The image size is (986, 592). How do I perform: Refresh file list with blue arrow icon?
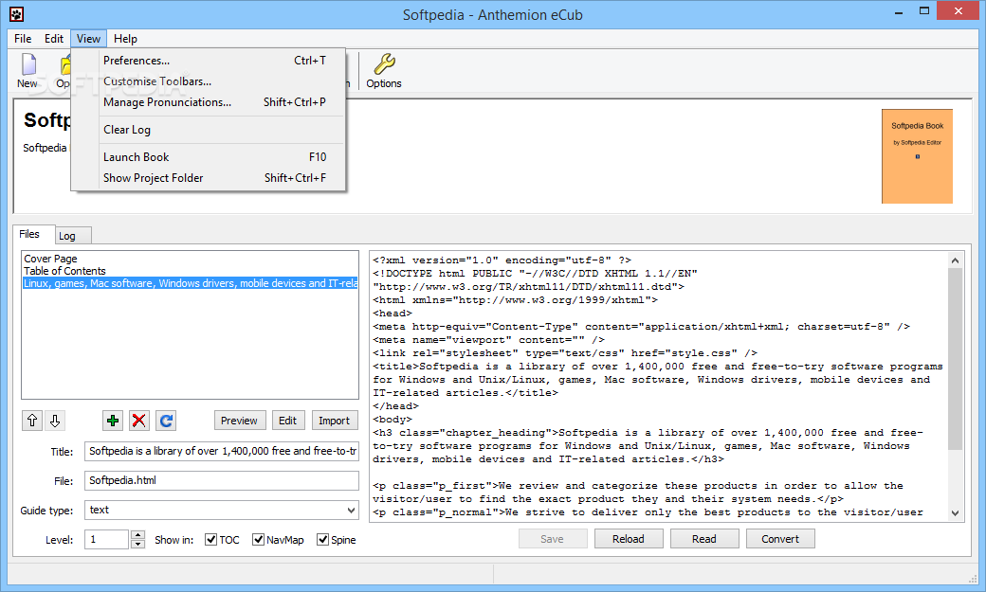click(x=166, y=421)
